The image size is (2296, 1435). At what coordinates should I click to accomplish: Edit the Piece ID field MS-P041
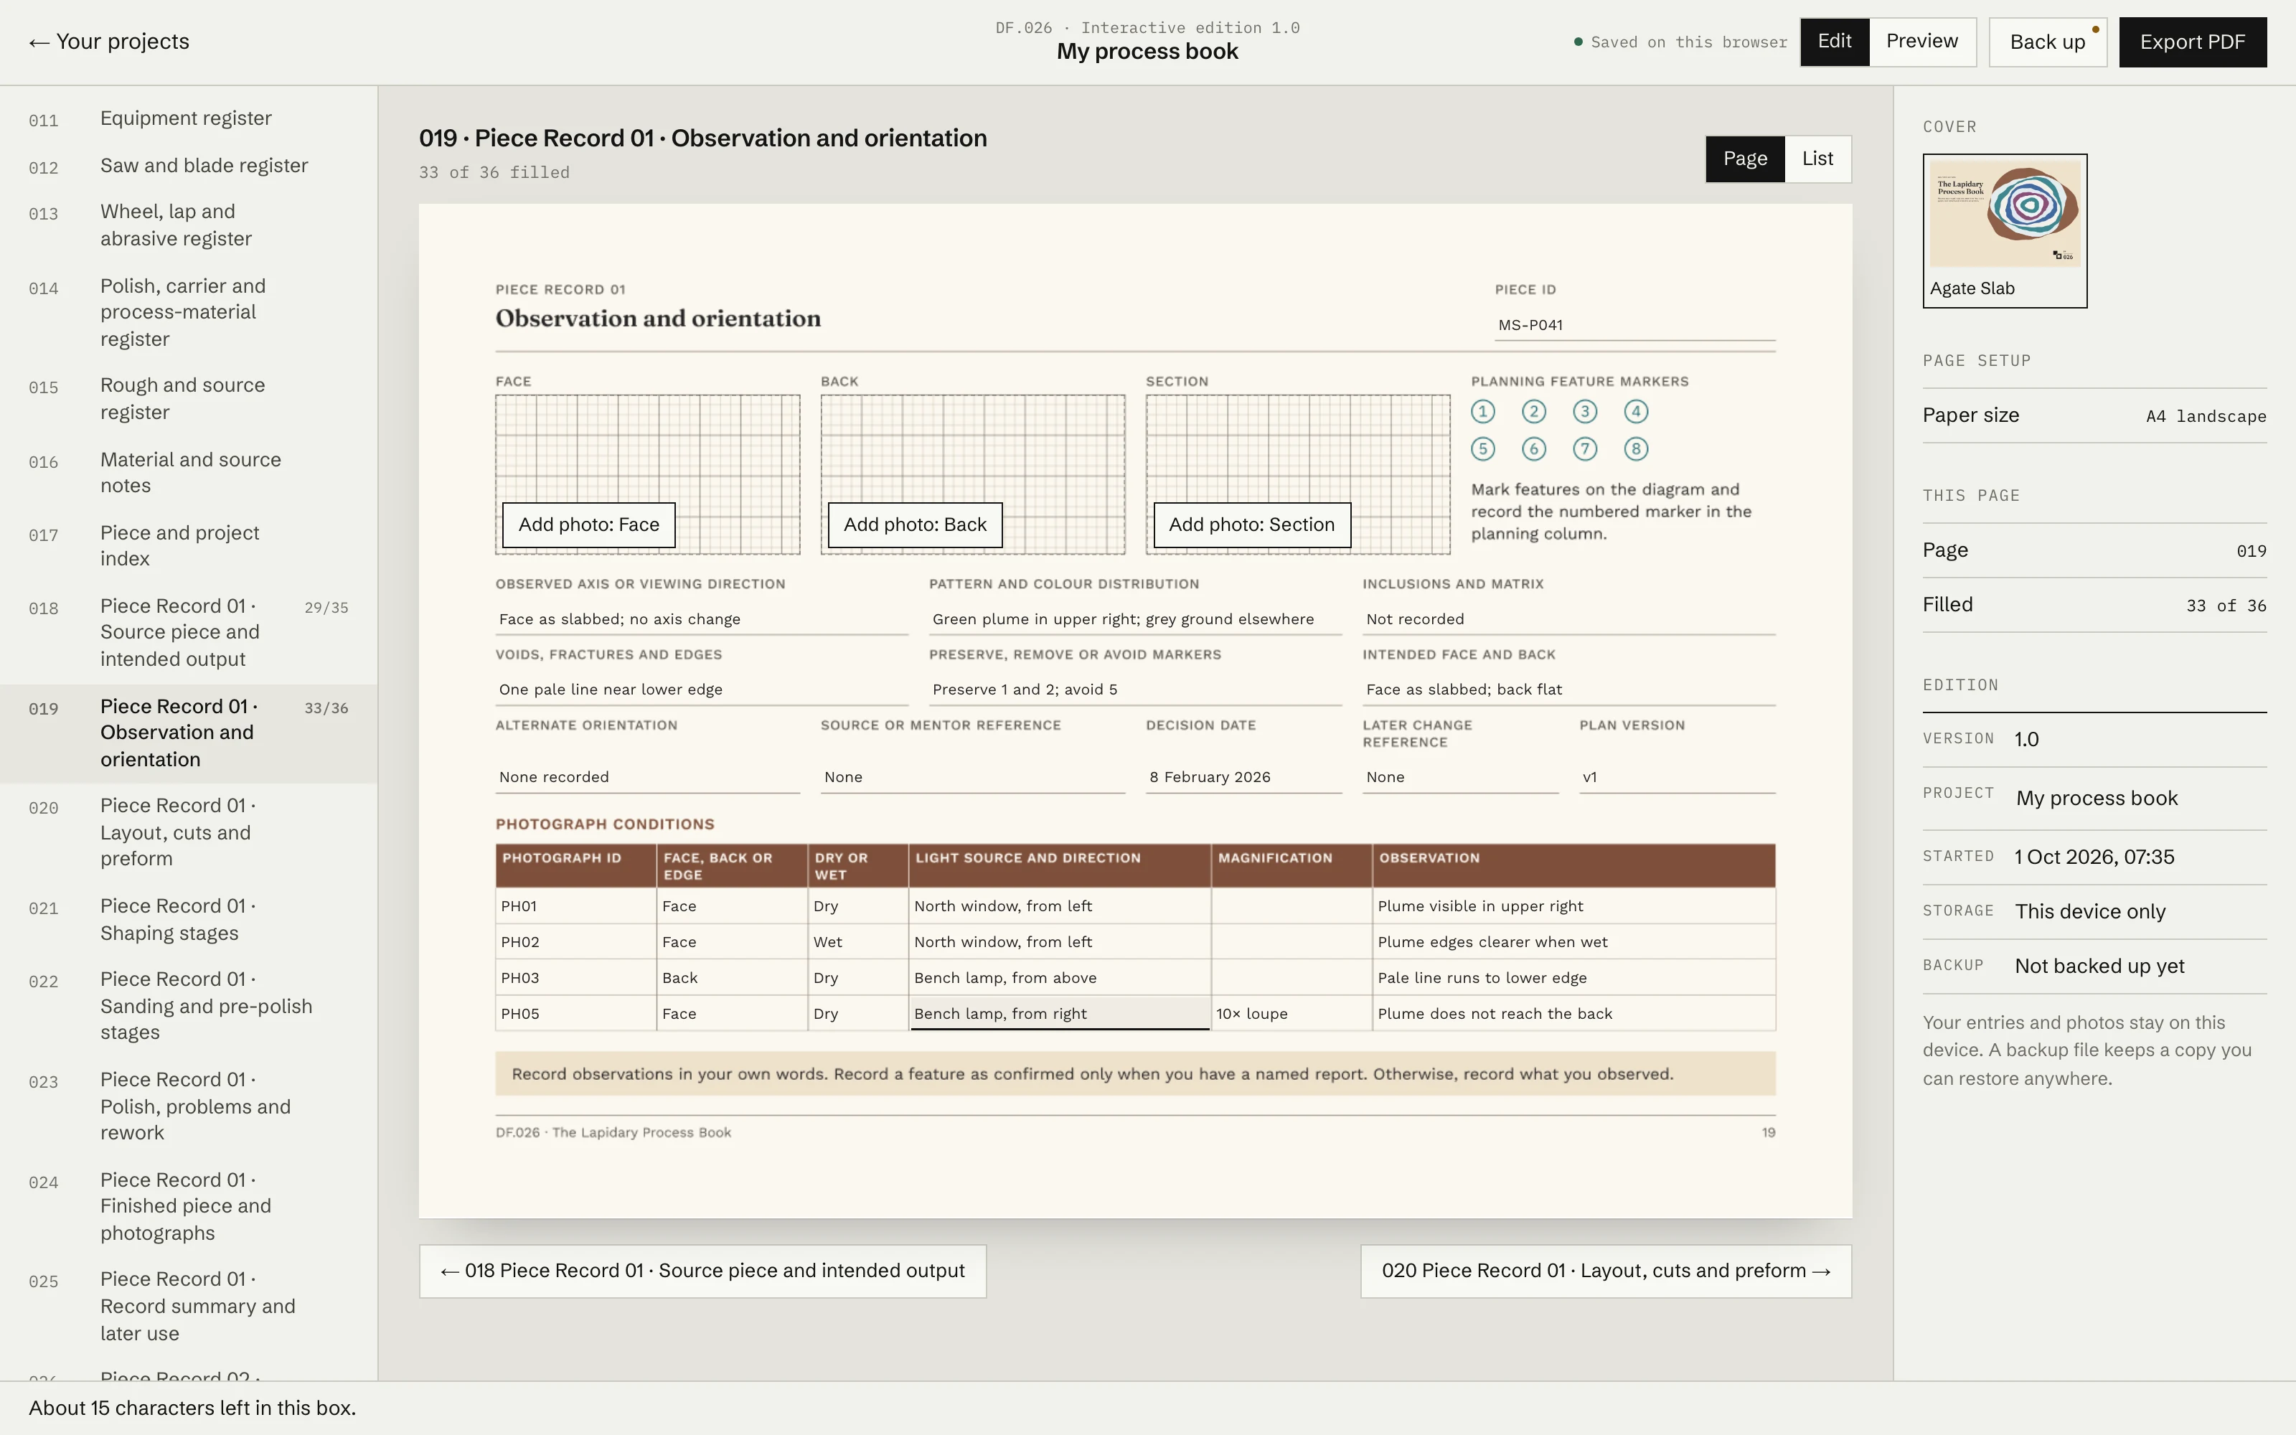(1634, 324)
